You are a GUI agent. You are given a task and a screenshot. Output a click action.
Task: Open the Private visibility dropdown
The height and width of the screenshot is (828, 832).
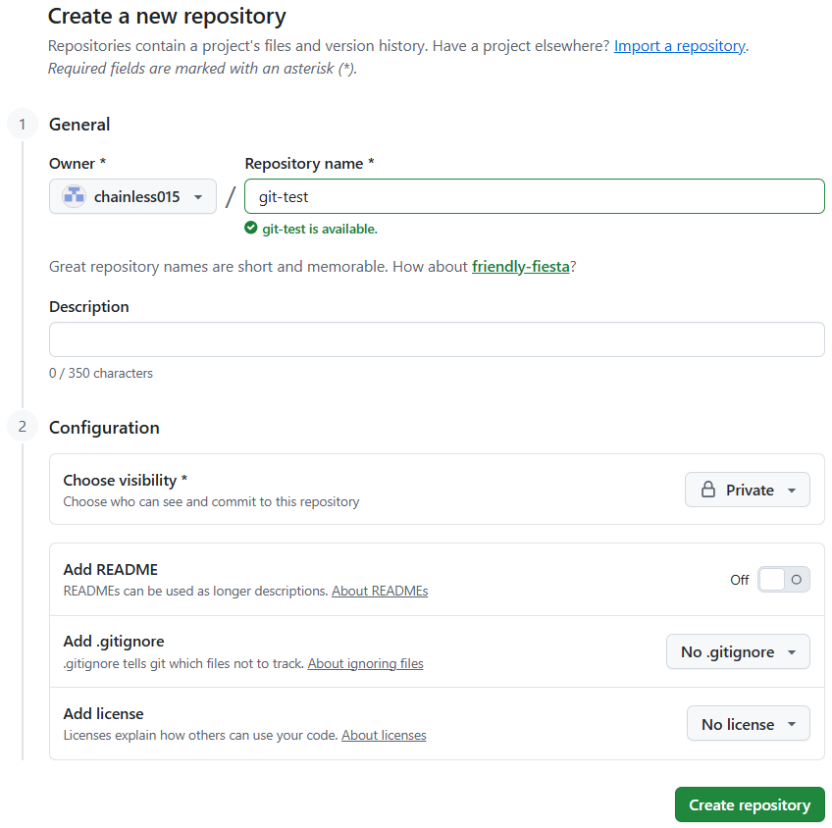tap(748, 490)
